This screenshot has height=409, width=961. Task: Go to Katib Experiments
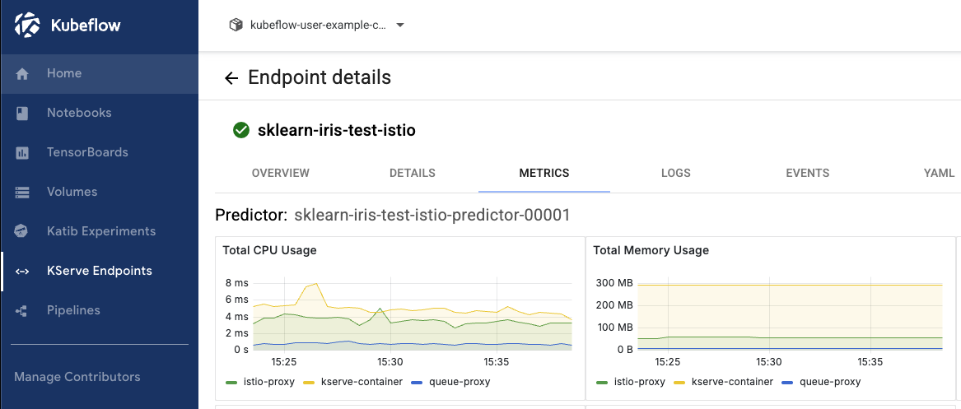[100, 230]
